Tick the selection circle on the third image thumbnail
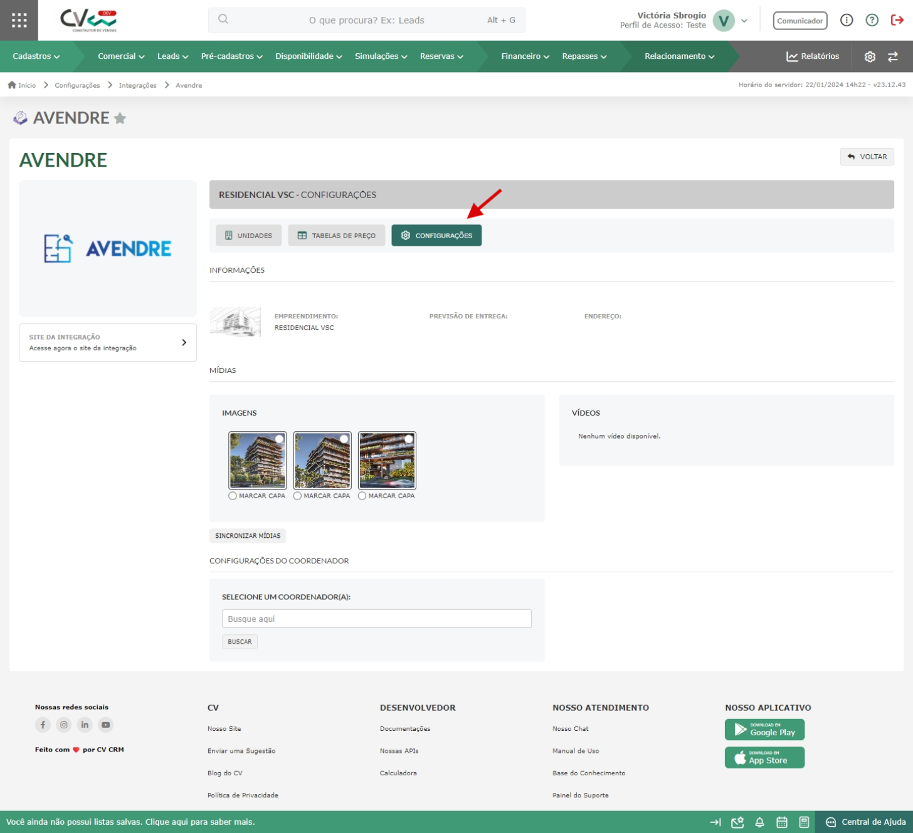 pyautogui.click(x=409, y=439)
